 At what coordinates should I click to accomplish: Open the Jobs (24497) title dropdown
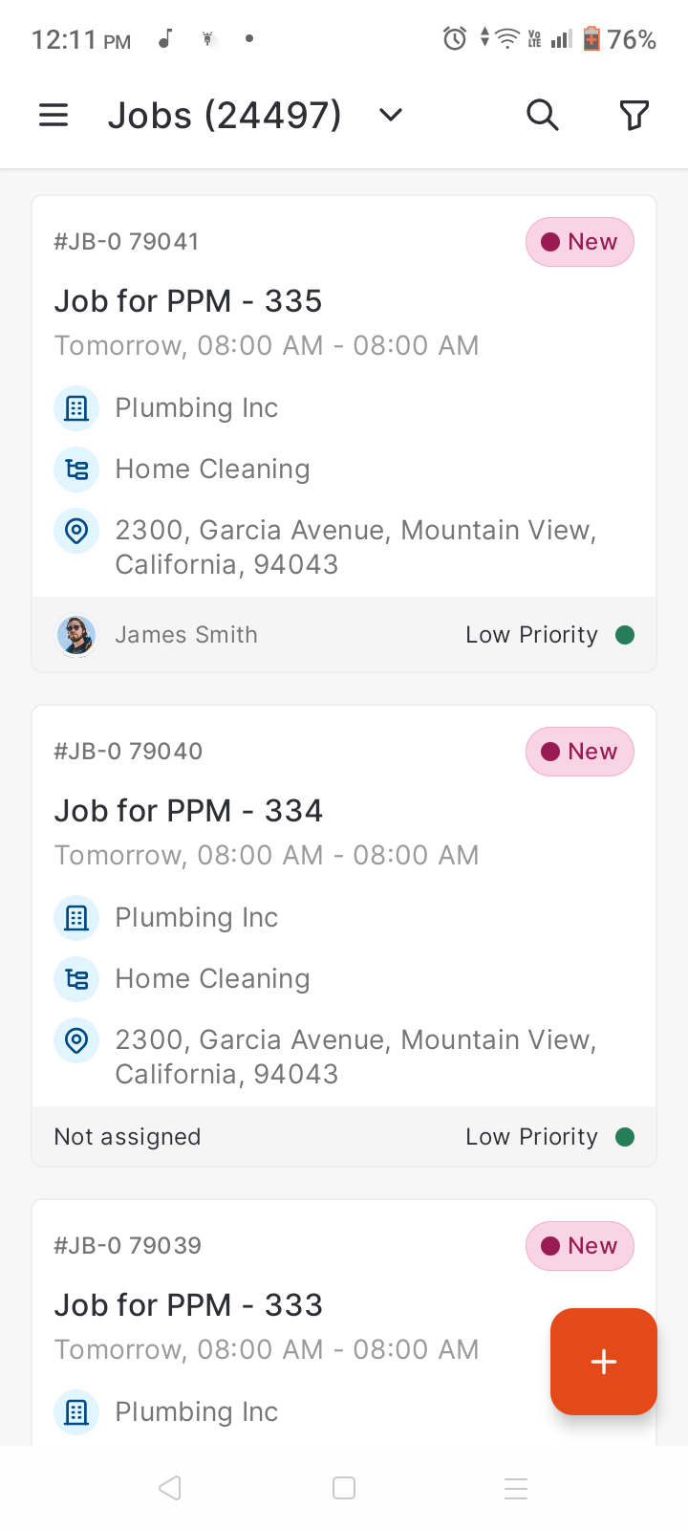pyautogui.click(x=225, y=116)
